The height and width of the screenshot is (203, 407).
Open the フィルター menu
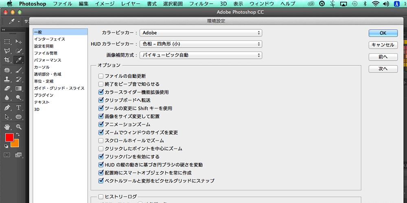(x=201, y=4)
